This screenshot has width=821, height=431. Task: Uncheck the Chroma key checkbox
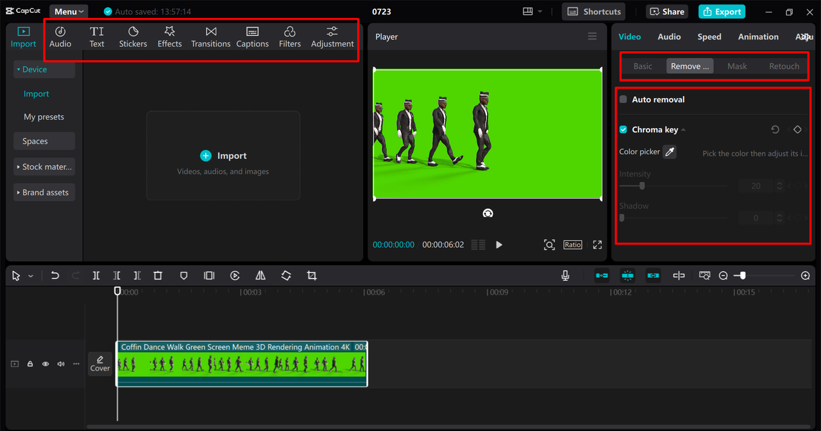(623, 129)
